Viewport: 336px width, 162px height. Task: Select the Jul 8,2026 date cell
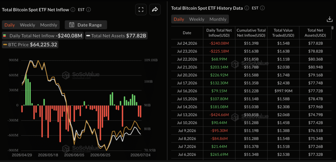187,138
